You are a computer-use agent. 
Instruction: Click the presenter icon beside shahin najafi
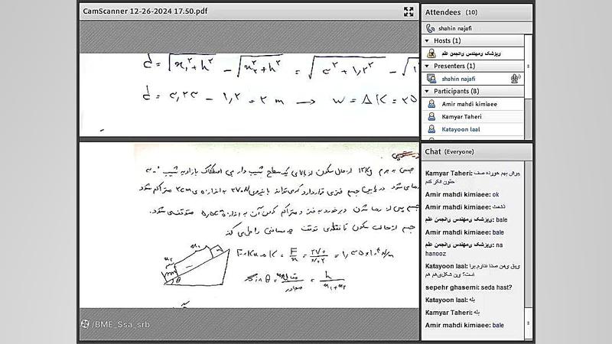point(431,79)
